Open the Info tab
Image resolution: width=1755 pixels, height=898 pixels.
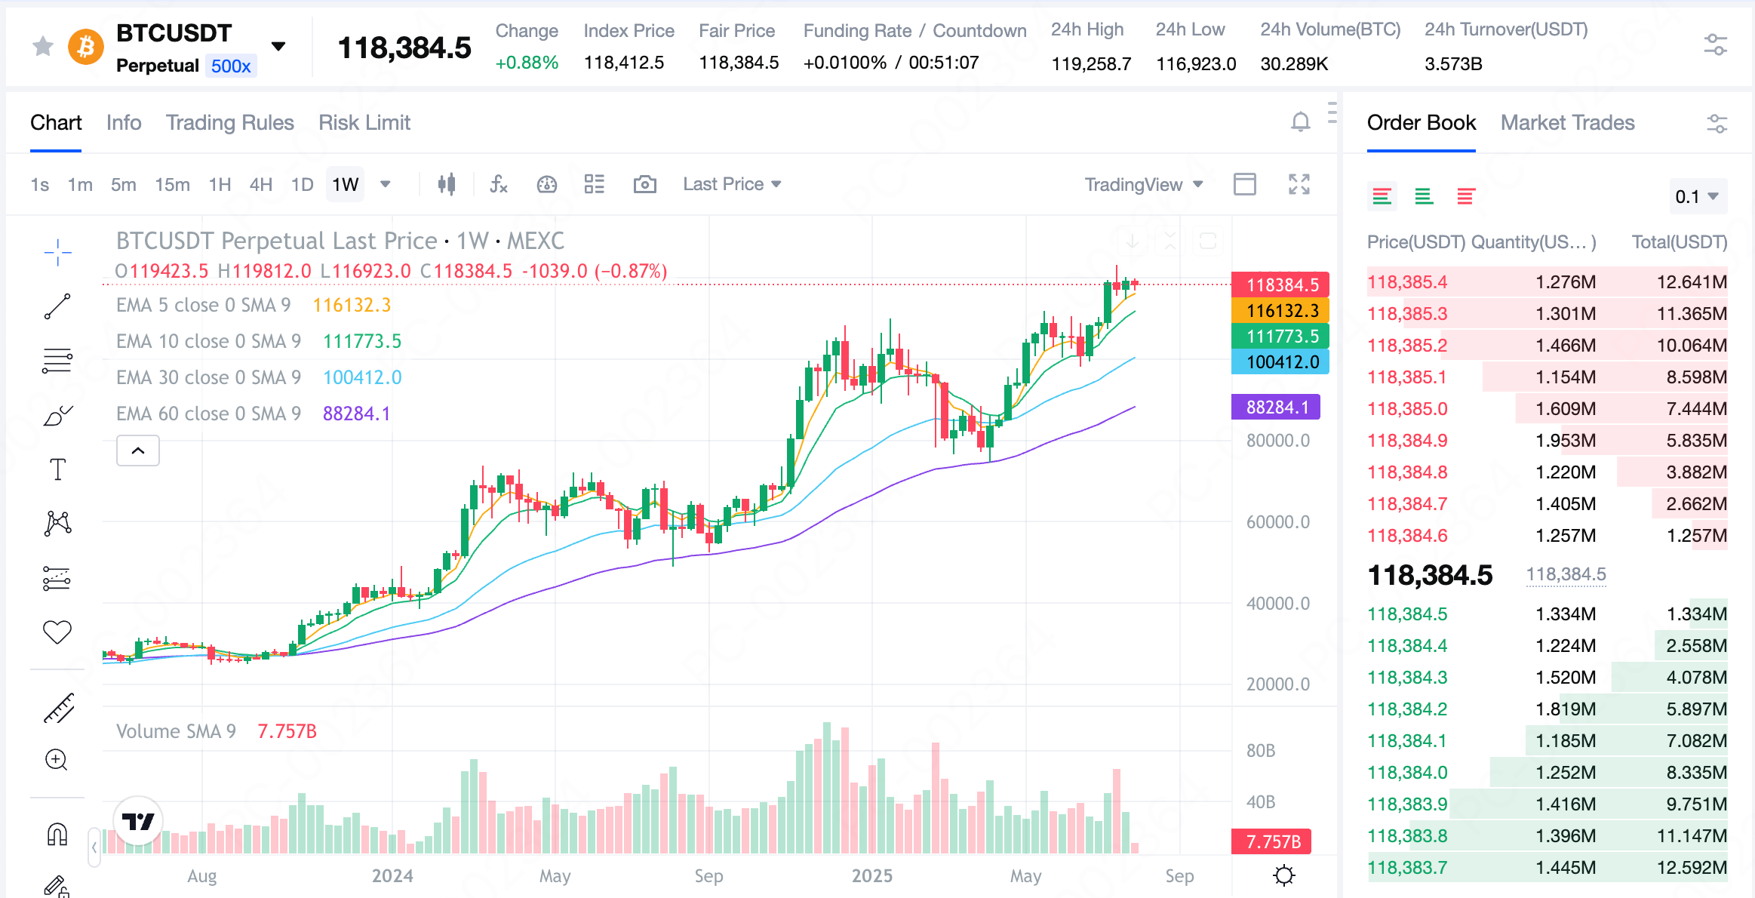(124, 122)
